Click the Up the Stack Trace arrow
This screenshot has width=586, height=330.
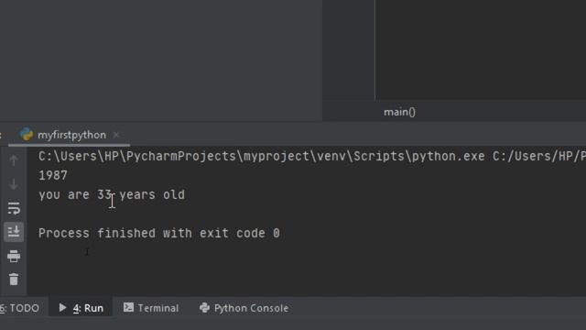pyautogui.click(x=14, y=160)
